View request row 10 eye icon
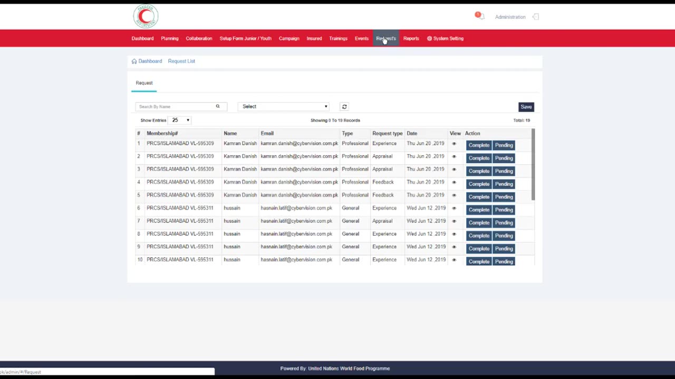The height and width of the screenshot is (379, 675). pyautogui.click(x=454, y=260)
